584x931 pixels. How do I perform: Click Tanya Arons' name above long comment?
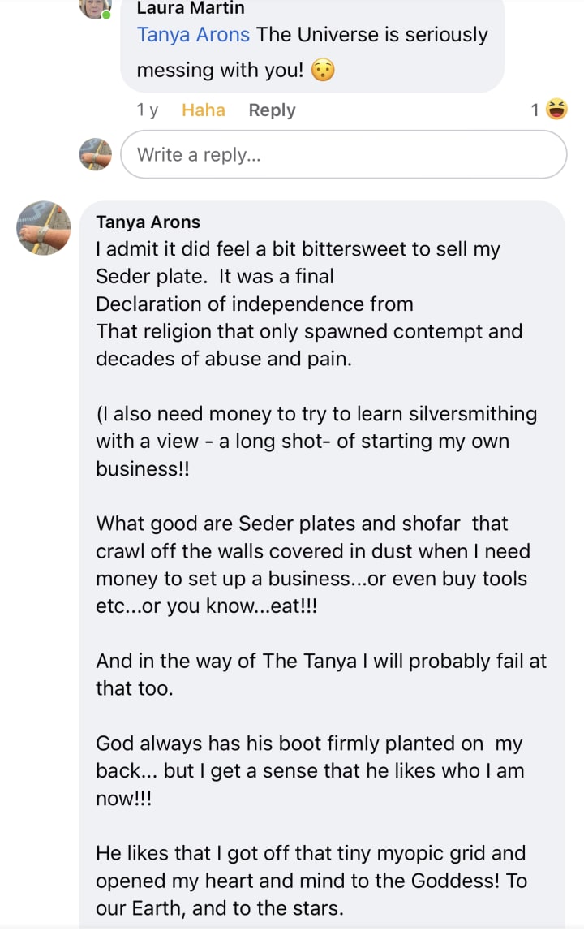148,222
